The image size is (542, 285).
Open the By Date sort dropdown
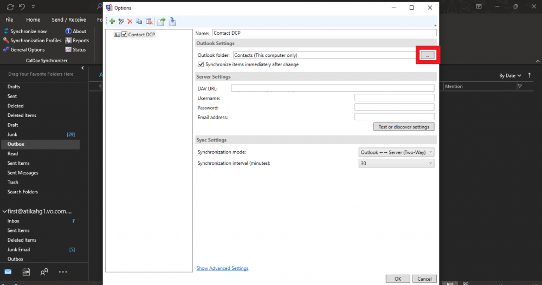pos(510,76)
